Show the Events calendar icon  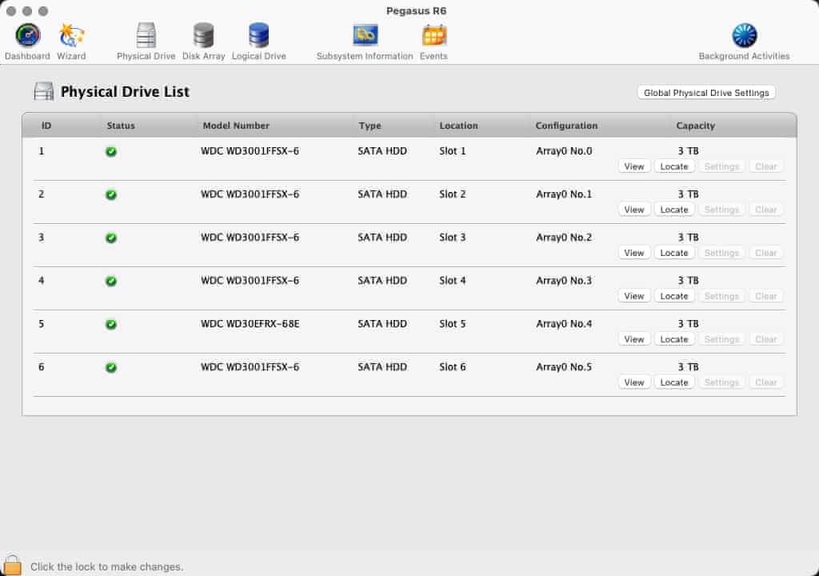tap(433, 36)
